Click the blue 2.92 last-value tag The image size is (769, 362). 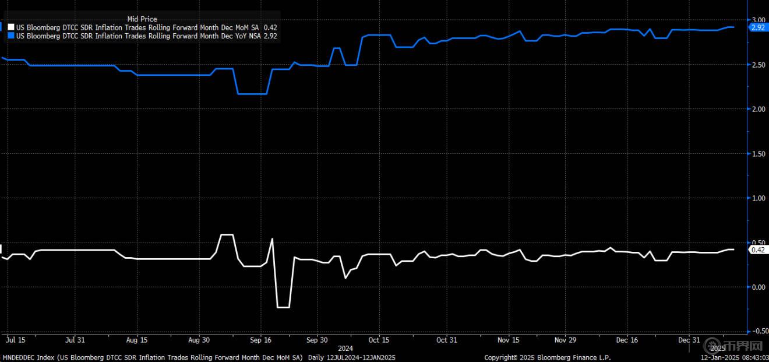pos(758,27)
